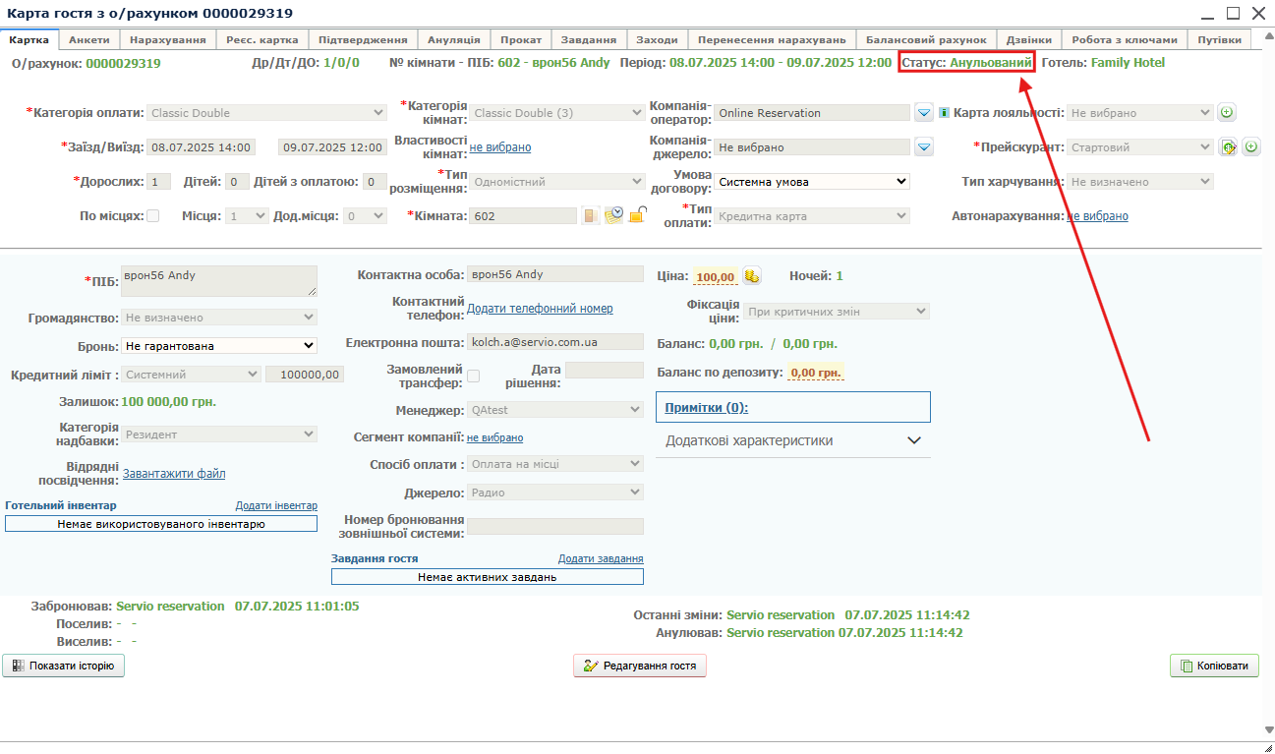1275x754 pixels.
Task: Open Умова договору dropdown
Action: (x=812, y=182)
